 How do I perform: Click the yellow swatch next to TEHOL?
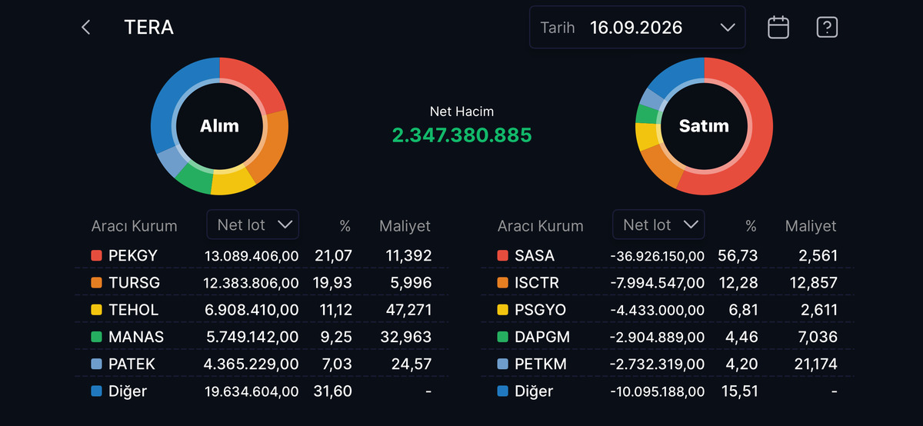[96, 310]
